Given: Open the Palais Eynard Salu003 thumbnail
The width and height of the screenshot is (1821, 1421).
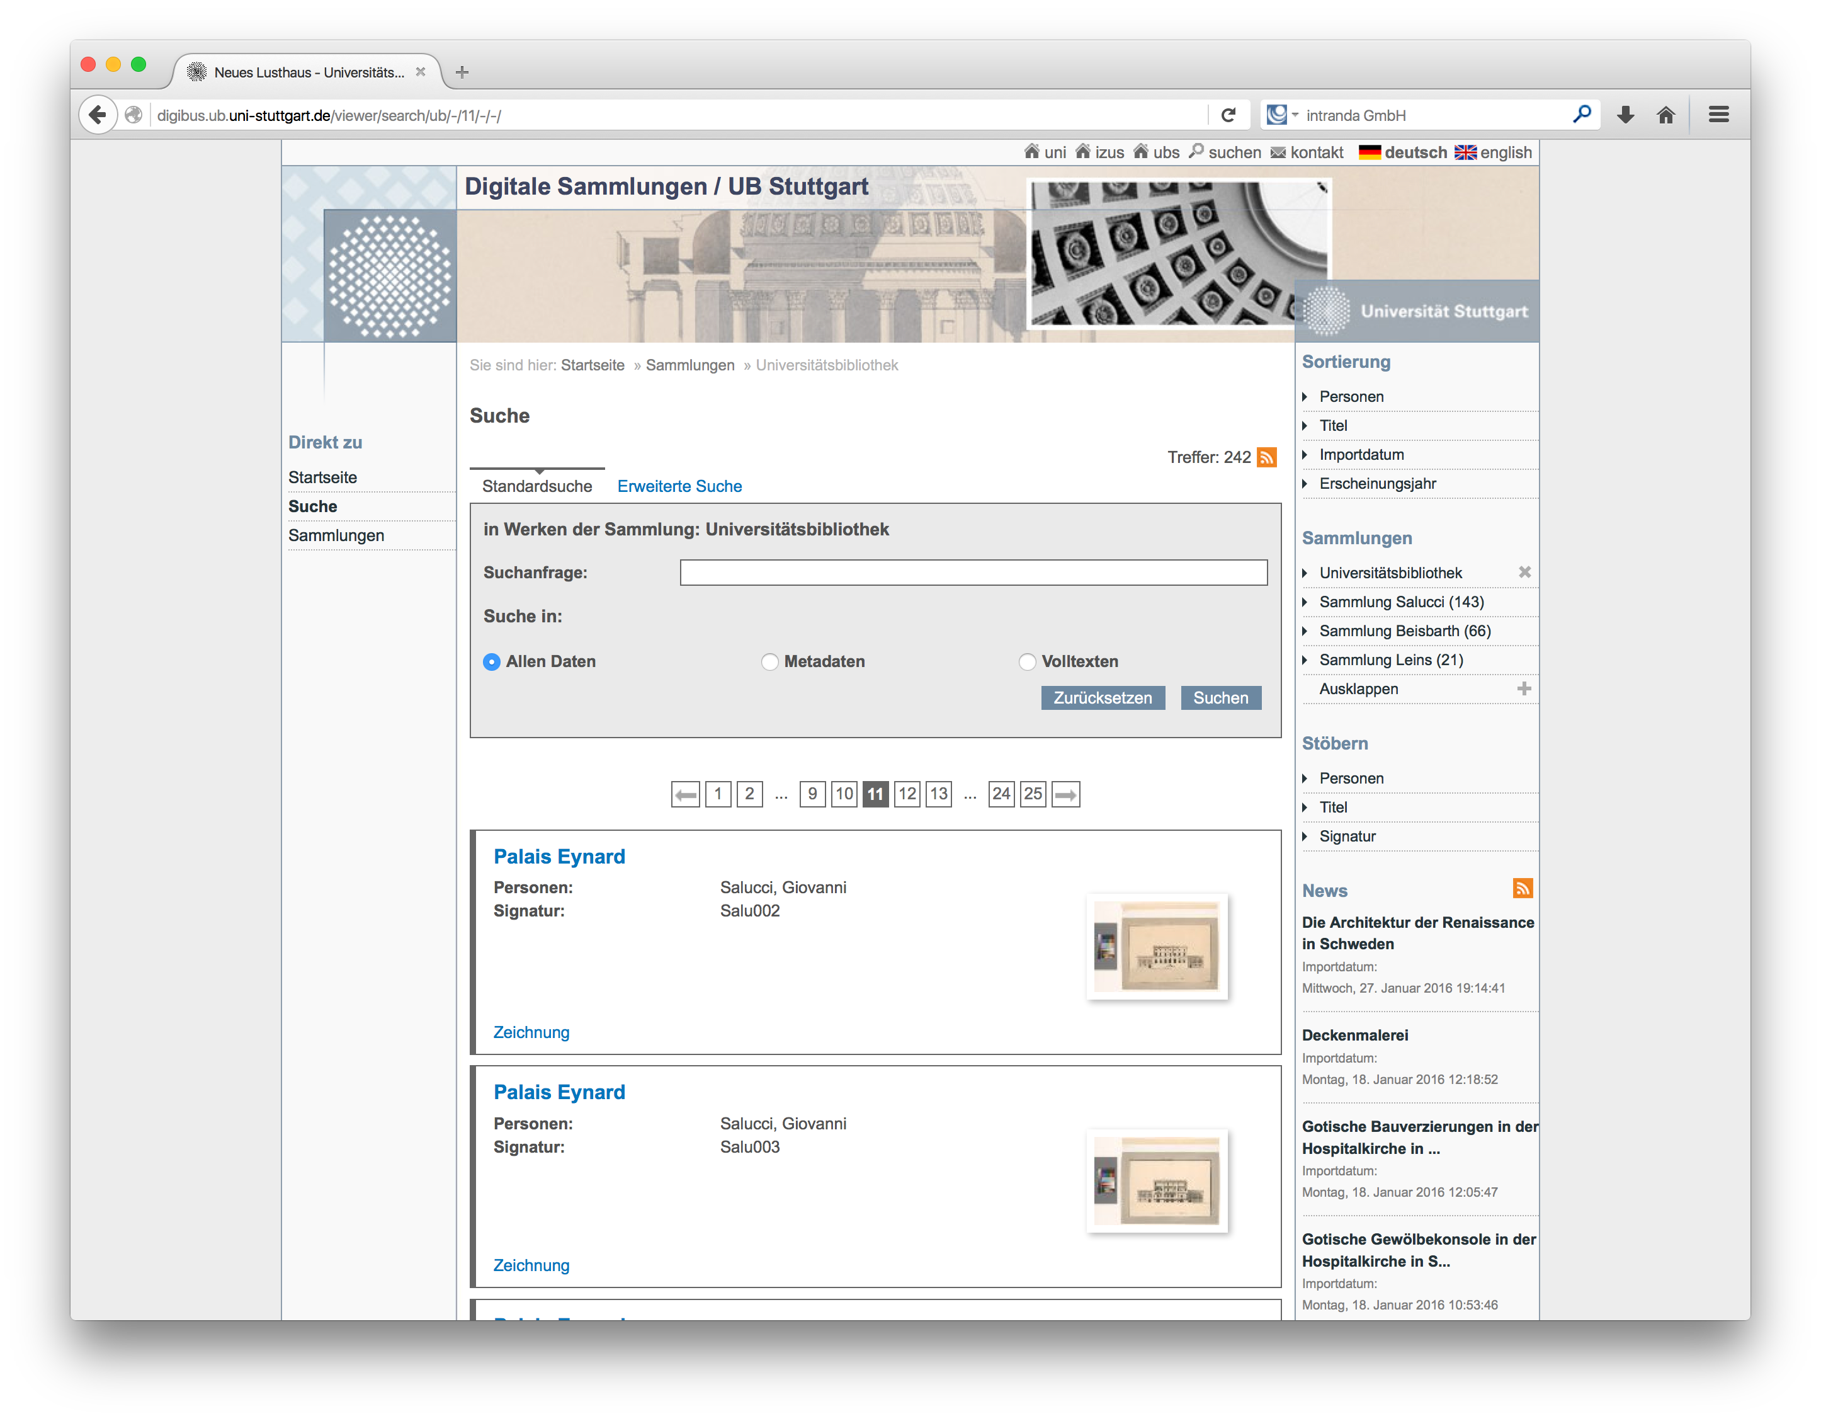Looking at the screenshot, I should (x=1157, y=1181).
